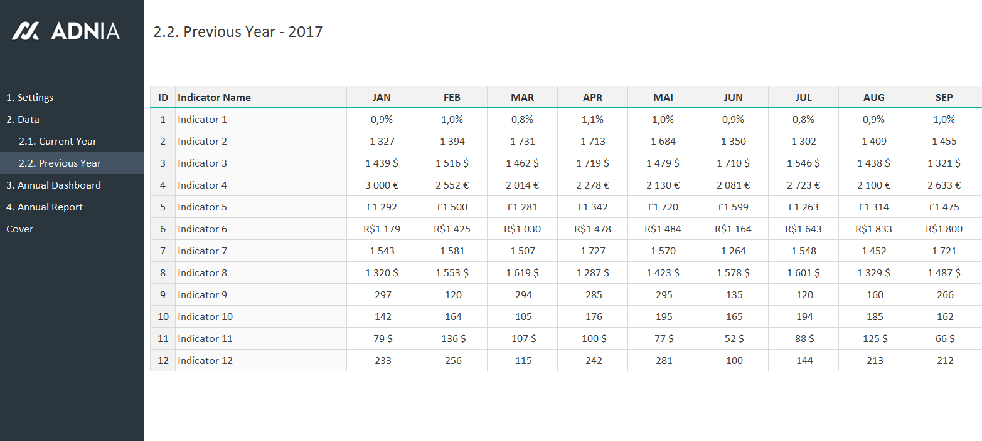Click the Indicator Name column header
The height and width of the screenshot is (441, 982).
pos(214,97)
